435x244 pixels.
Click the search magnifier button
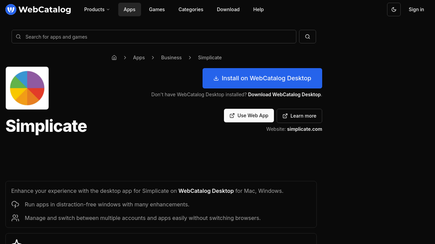[x=307, y=37]
